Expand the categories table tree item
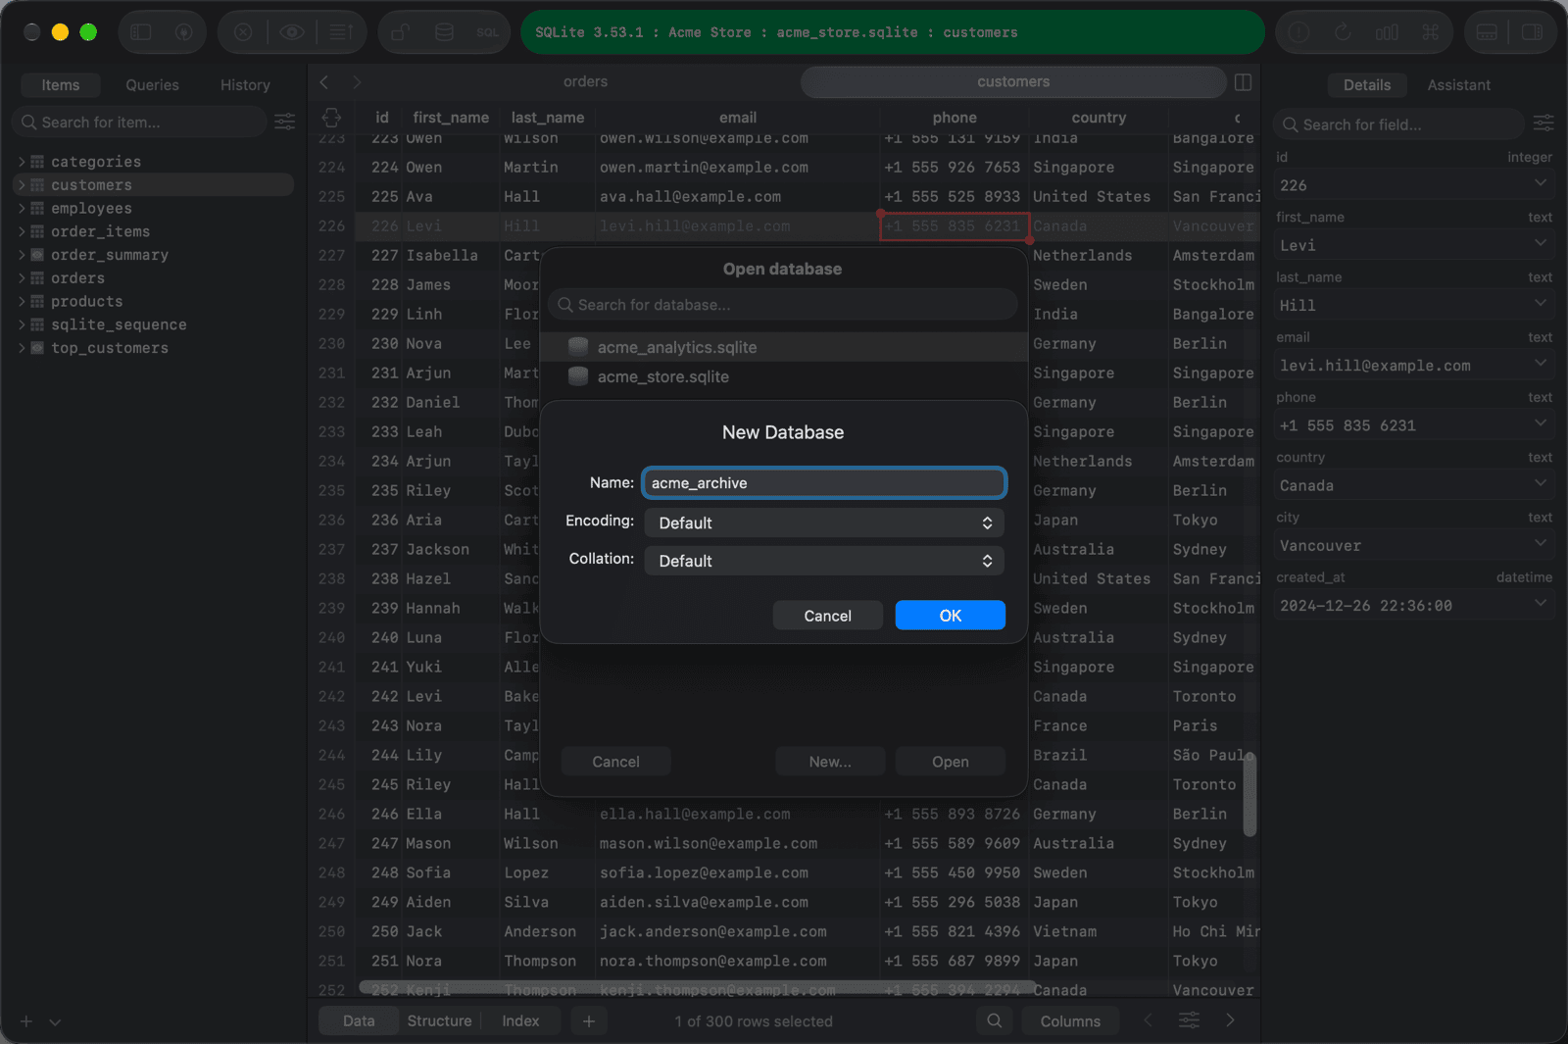This screenshot has width=1568, height=1044. click(x=22, y=162)
